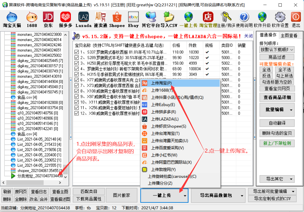The width and height of the screenshot is (304, 212).
Task: Click the 上传LAZADA menu icon
Action: pyautogui.click(x=145, y=119)
